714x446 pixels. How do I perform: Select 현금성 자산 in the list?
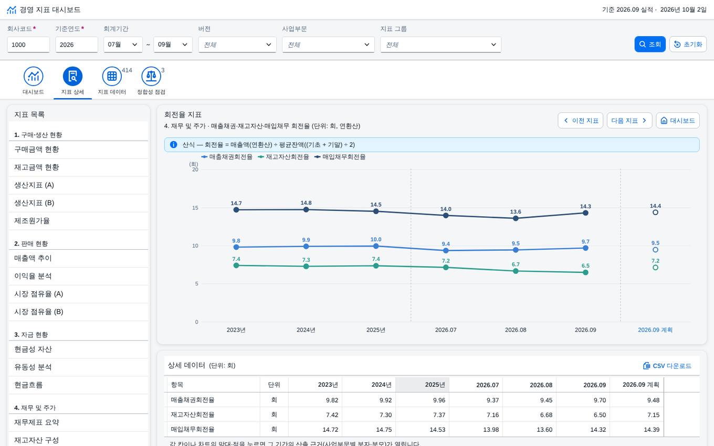[x=79, y=349]
